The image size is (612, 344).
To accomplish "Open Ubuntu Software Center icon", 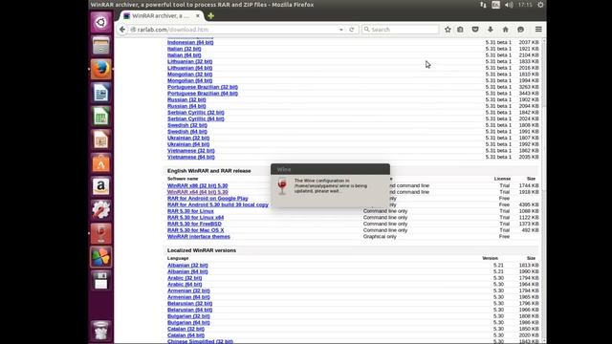I will (101, 163).
